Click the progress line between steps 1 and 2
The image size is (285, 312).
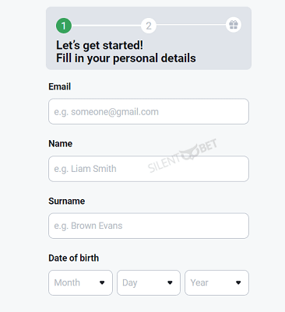(x=106, y=26)
